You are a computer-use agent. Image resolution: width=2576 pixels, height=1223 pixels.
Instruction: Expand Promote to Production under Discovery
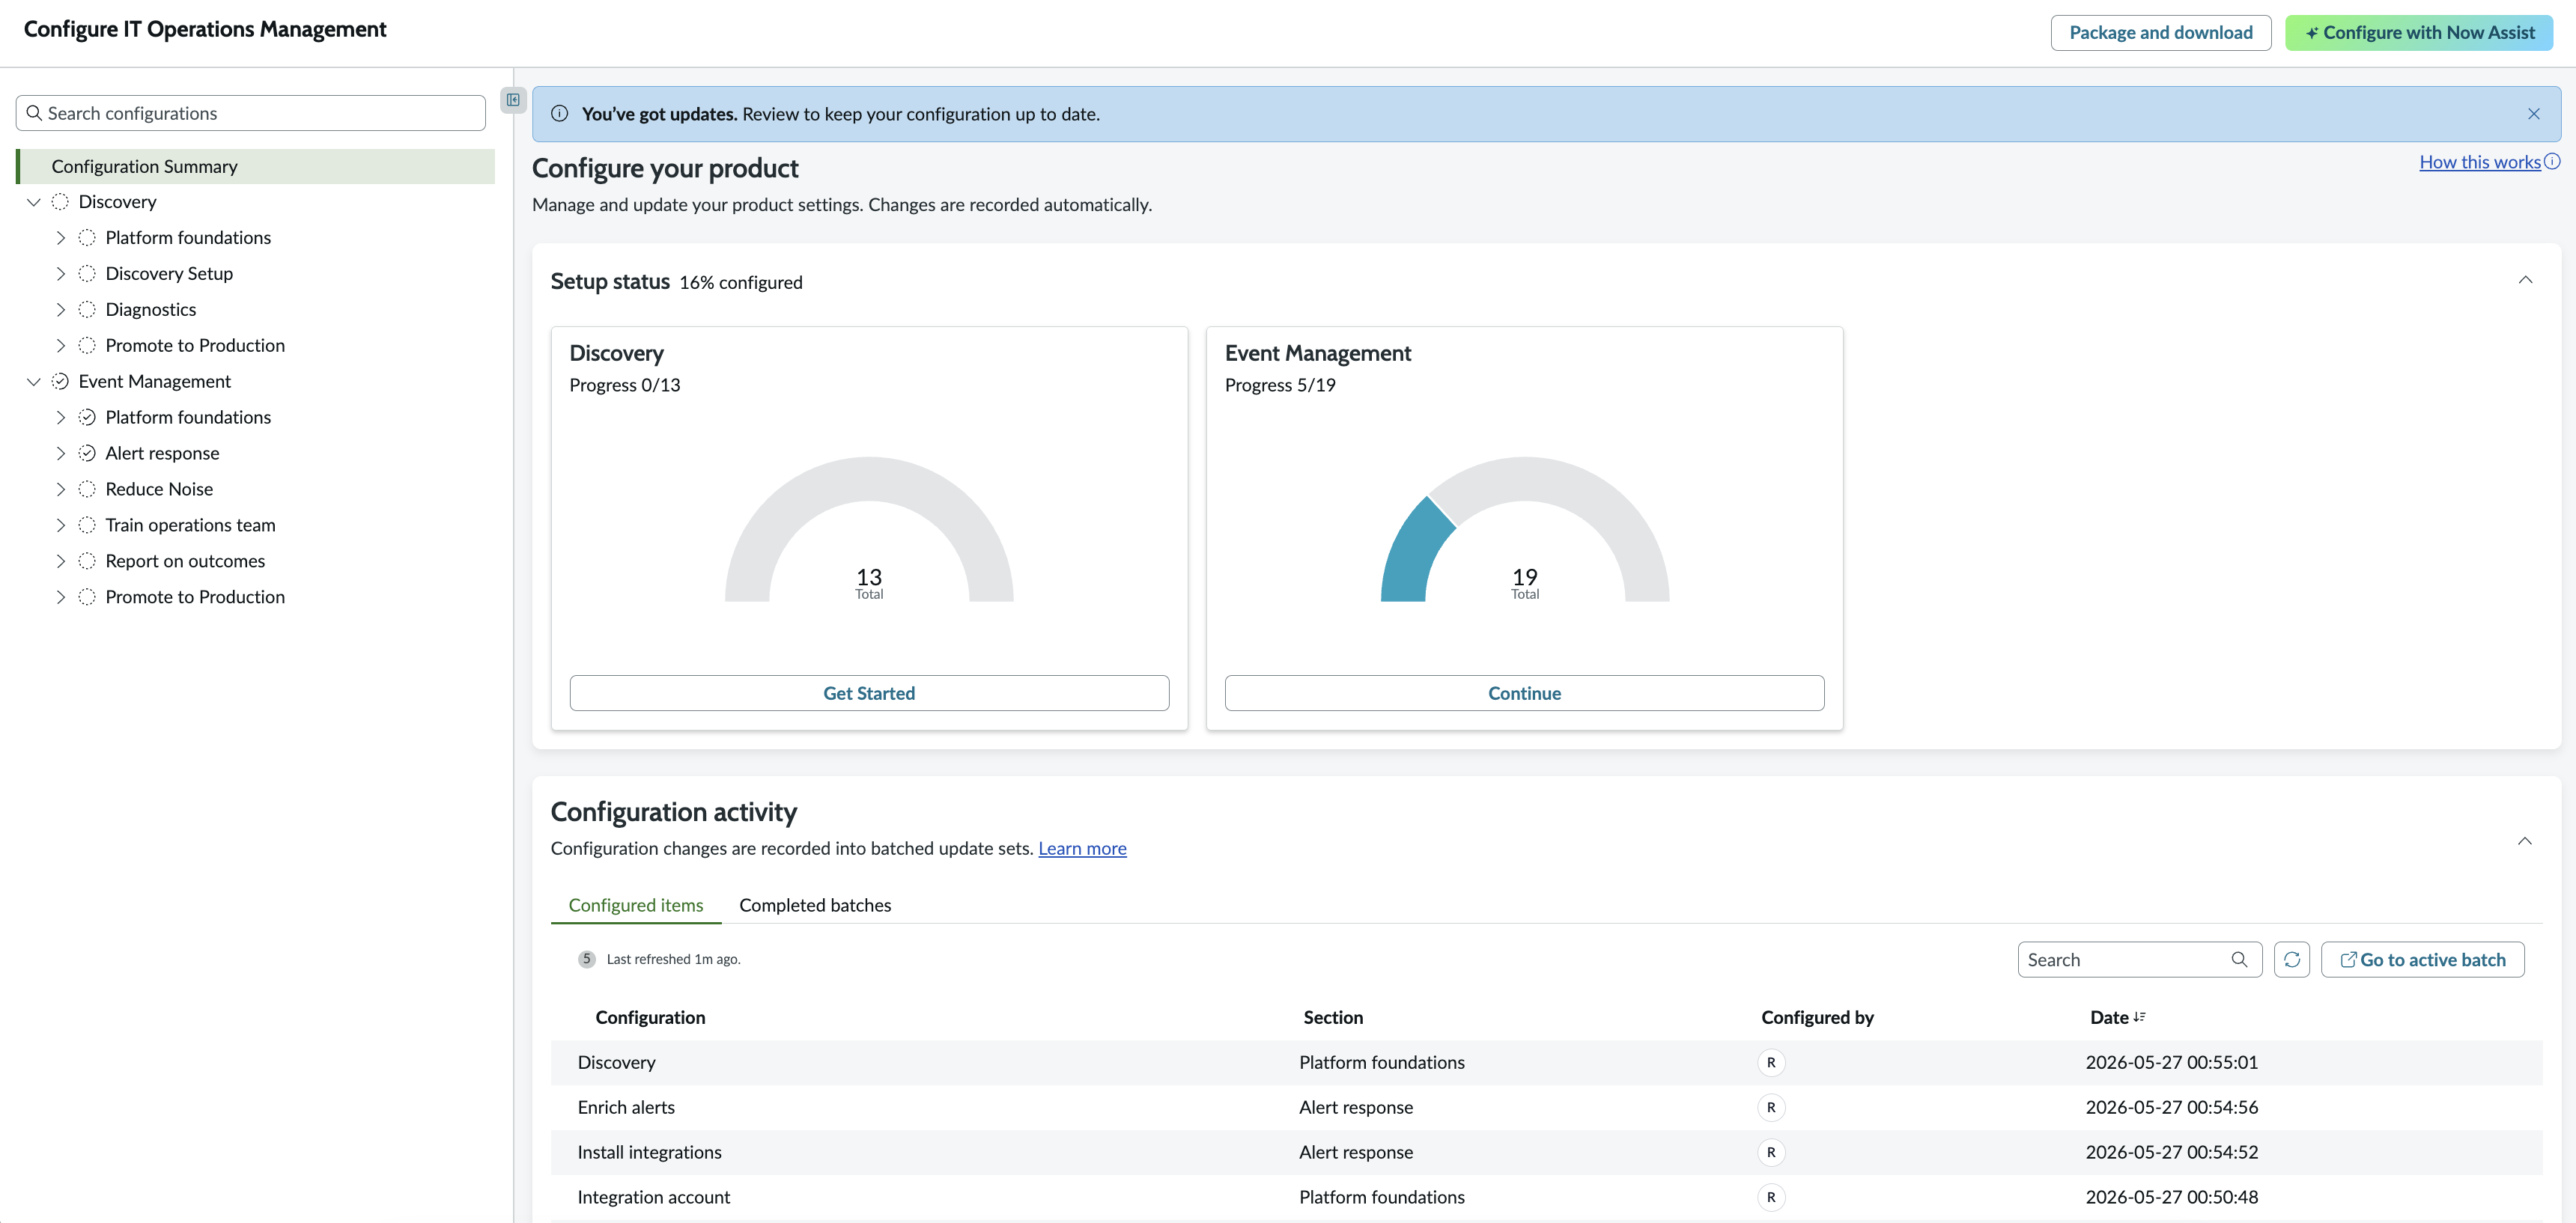tap(60, 346)
